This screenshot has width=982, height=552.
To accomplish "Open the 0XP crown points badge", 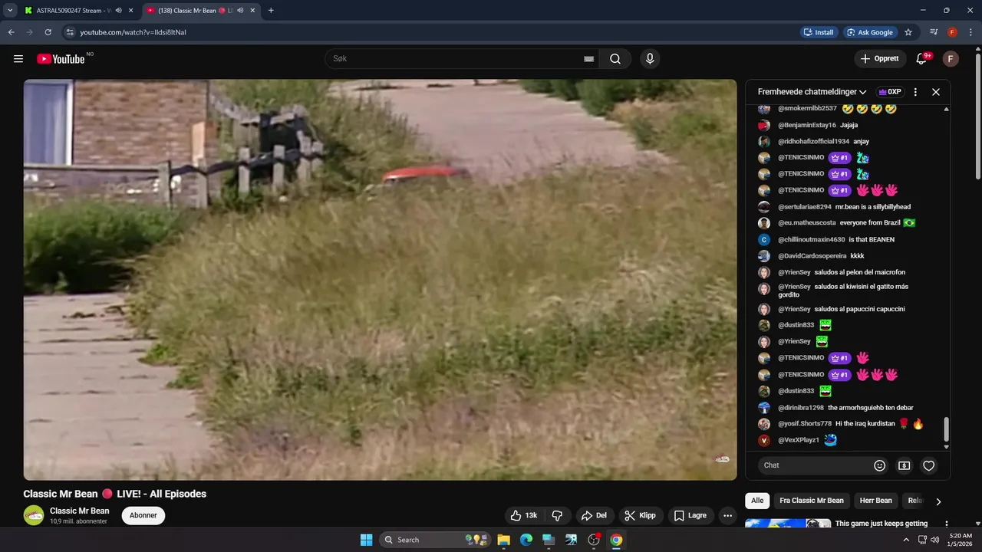I will tap(890, 92).
